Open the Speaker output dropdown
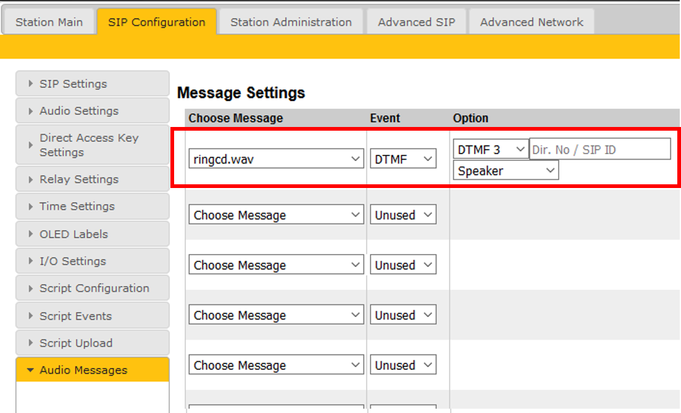This screenshot has width=681, height=413. [x=506, y=171]
